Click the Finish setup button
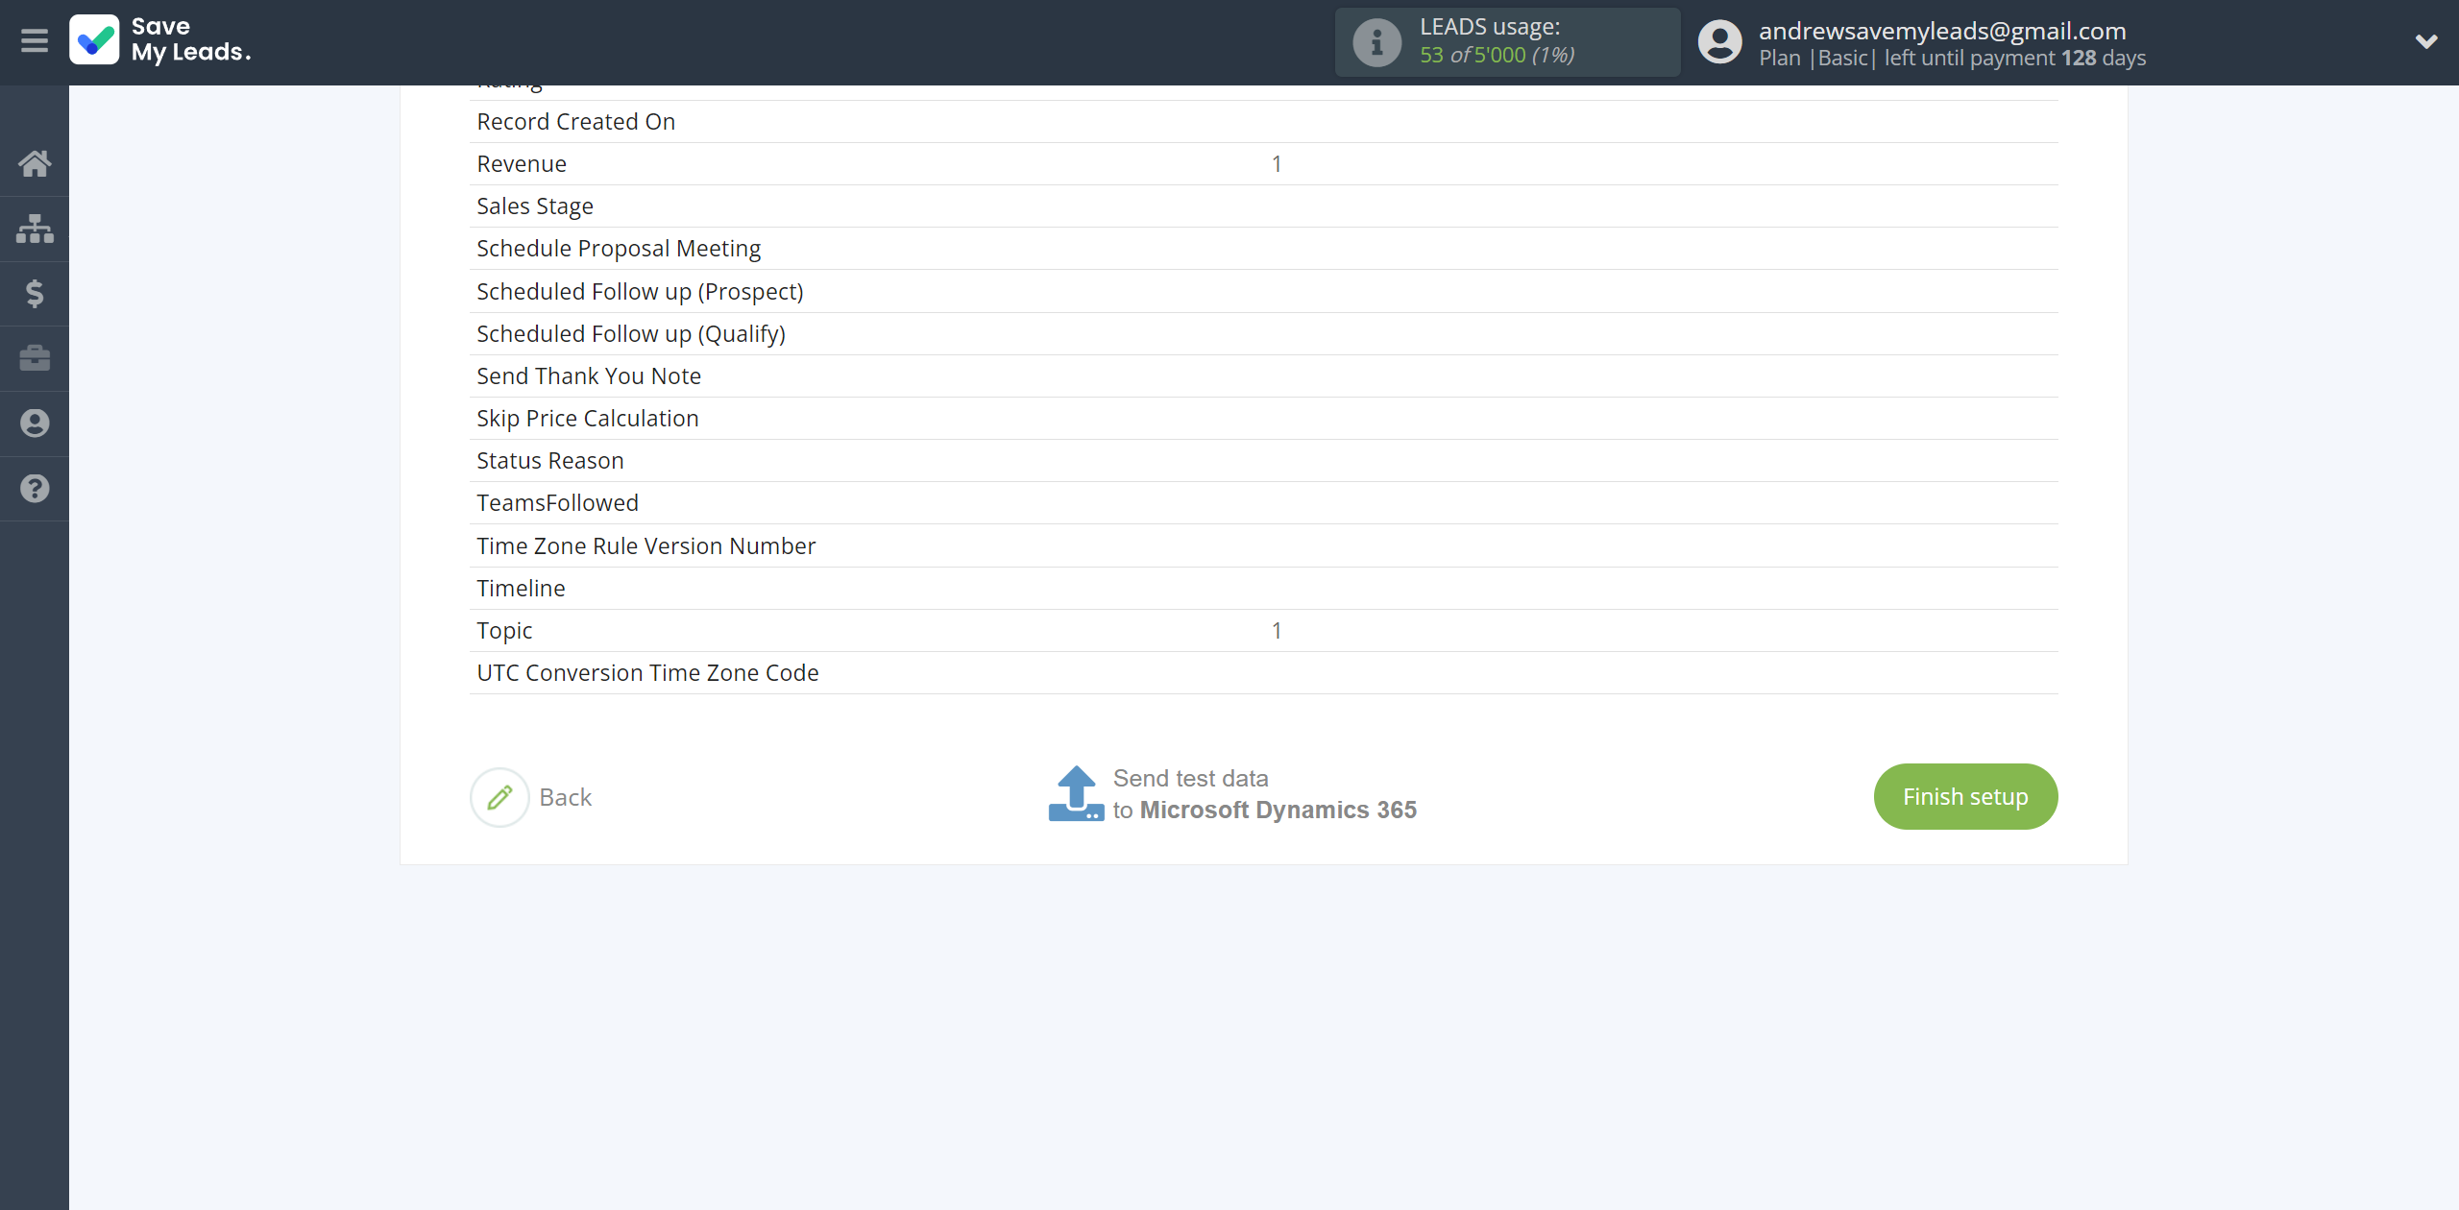The height and width of the screenshot is (1210, 2459). pos(1965,796)
